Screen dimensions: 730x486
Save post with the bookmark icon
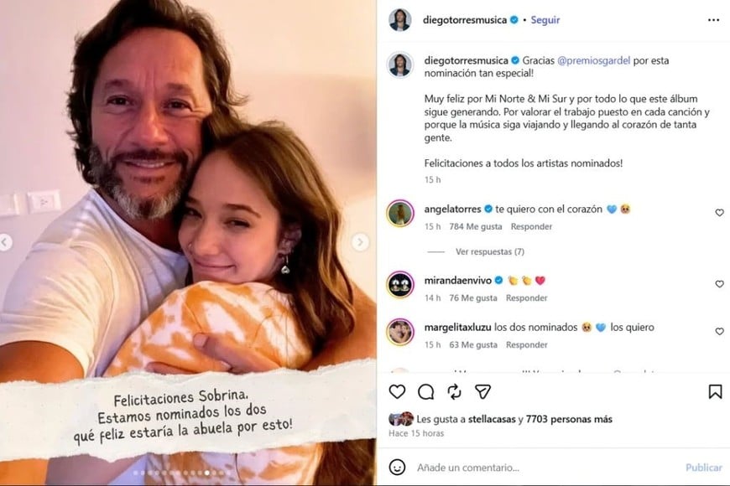(x=715, y=391)
